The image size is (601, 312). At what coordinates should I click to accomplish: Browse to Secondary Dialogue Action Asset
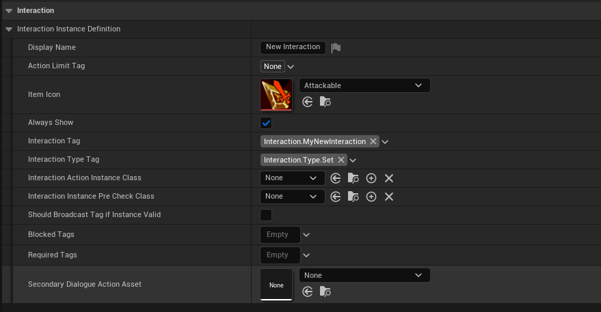tap(325, 292)
